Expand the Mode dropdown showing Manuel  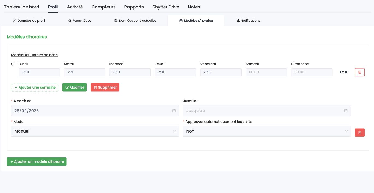tap(95, 131)
